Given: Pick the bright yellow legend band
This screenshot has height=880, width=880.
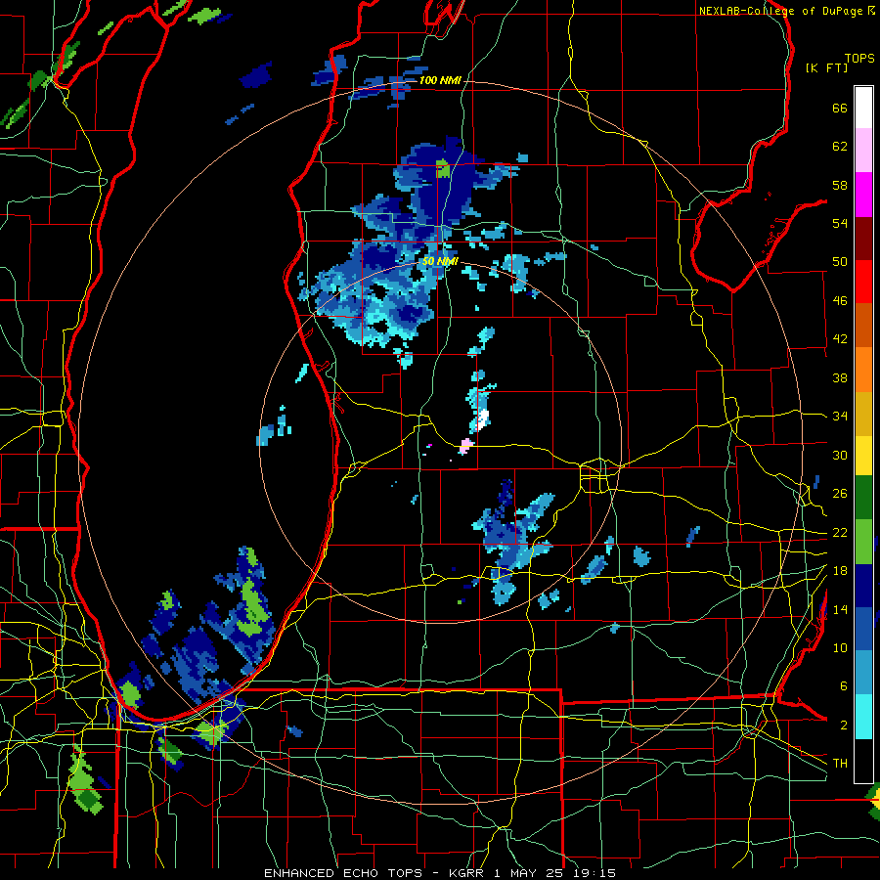Looking at the screenshot, I should tap(863, 456).
